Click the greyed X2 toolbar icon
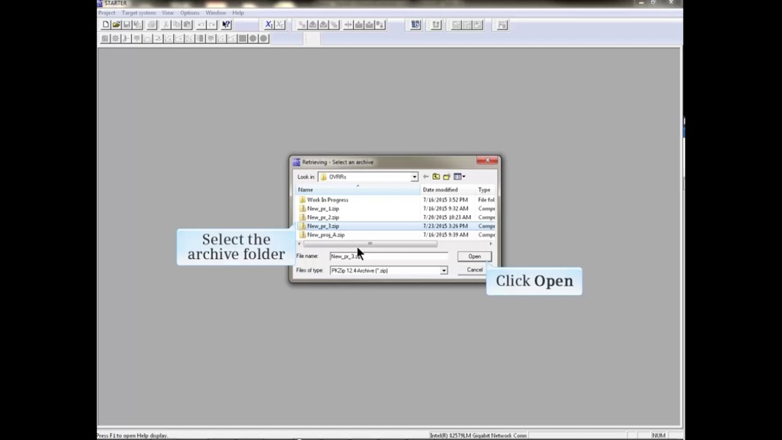This screenshot has height=440, width=782. (x=280, y=25)
